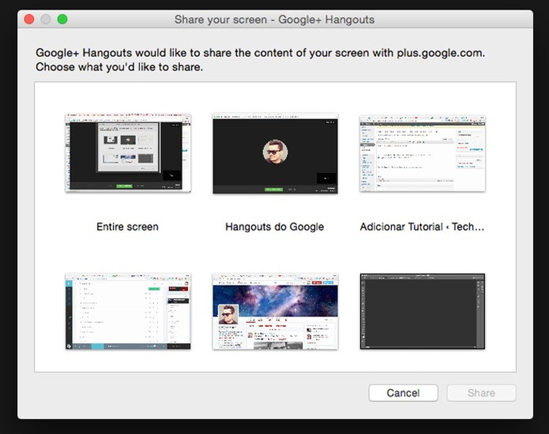Click the 'Hangouts do Google' label
The image size is (549, 434).
pyautogui.click(x=274, y=227)
